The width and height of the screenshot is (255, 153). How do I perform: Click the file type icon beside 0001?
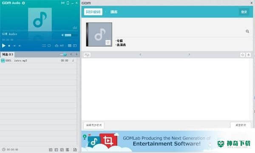3,60
